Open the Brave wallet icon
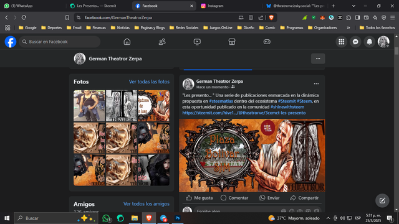 366,17
